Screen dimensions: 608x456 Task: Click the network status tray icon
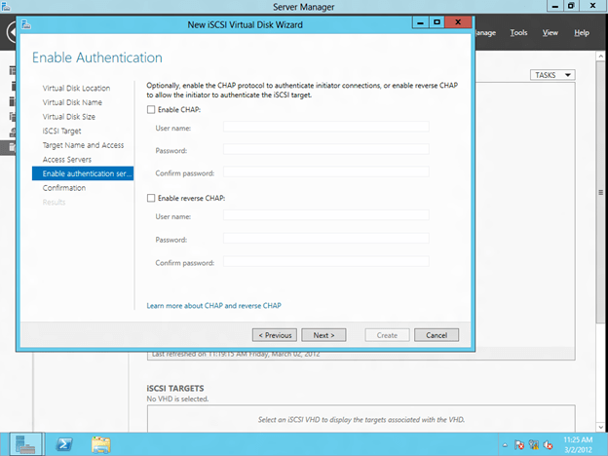click(535, 444)
